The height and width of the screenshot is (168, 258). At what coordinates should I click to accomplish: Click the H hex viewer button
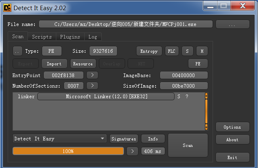click(202, 51)
